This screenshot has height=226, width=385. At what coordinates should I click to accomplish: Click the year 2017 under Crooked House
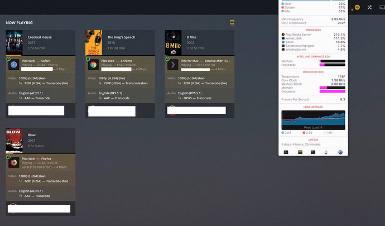[31, 42]
